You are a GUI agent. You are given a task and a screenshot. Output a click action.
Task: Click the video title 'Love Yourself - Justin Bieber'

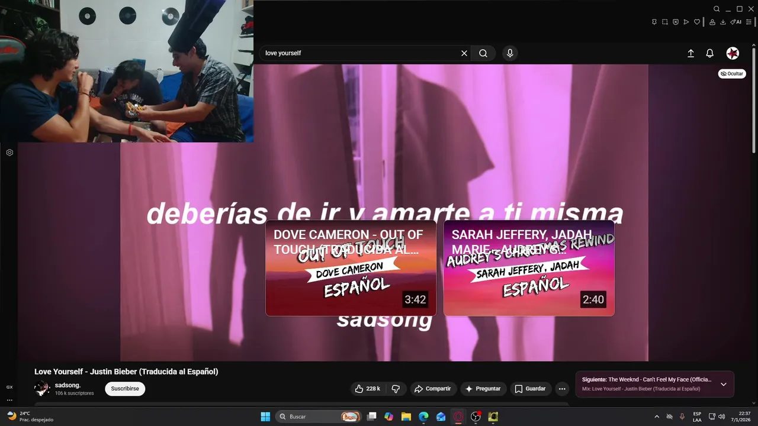(126, 372)
